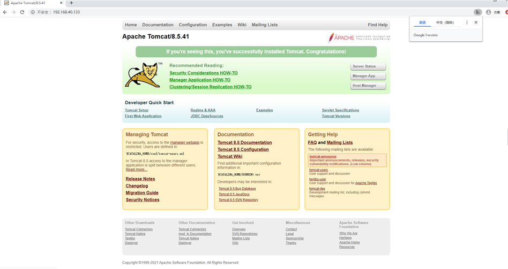508x269 pixels.
Task: Open translate popup options menu (three dots)
Action: tap(467, 22)
